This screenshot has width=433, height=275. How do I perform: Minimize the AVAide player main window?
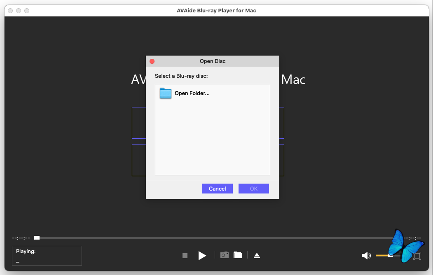(x=19, y=11)
